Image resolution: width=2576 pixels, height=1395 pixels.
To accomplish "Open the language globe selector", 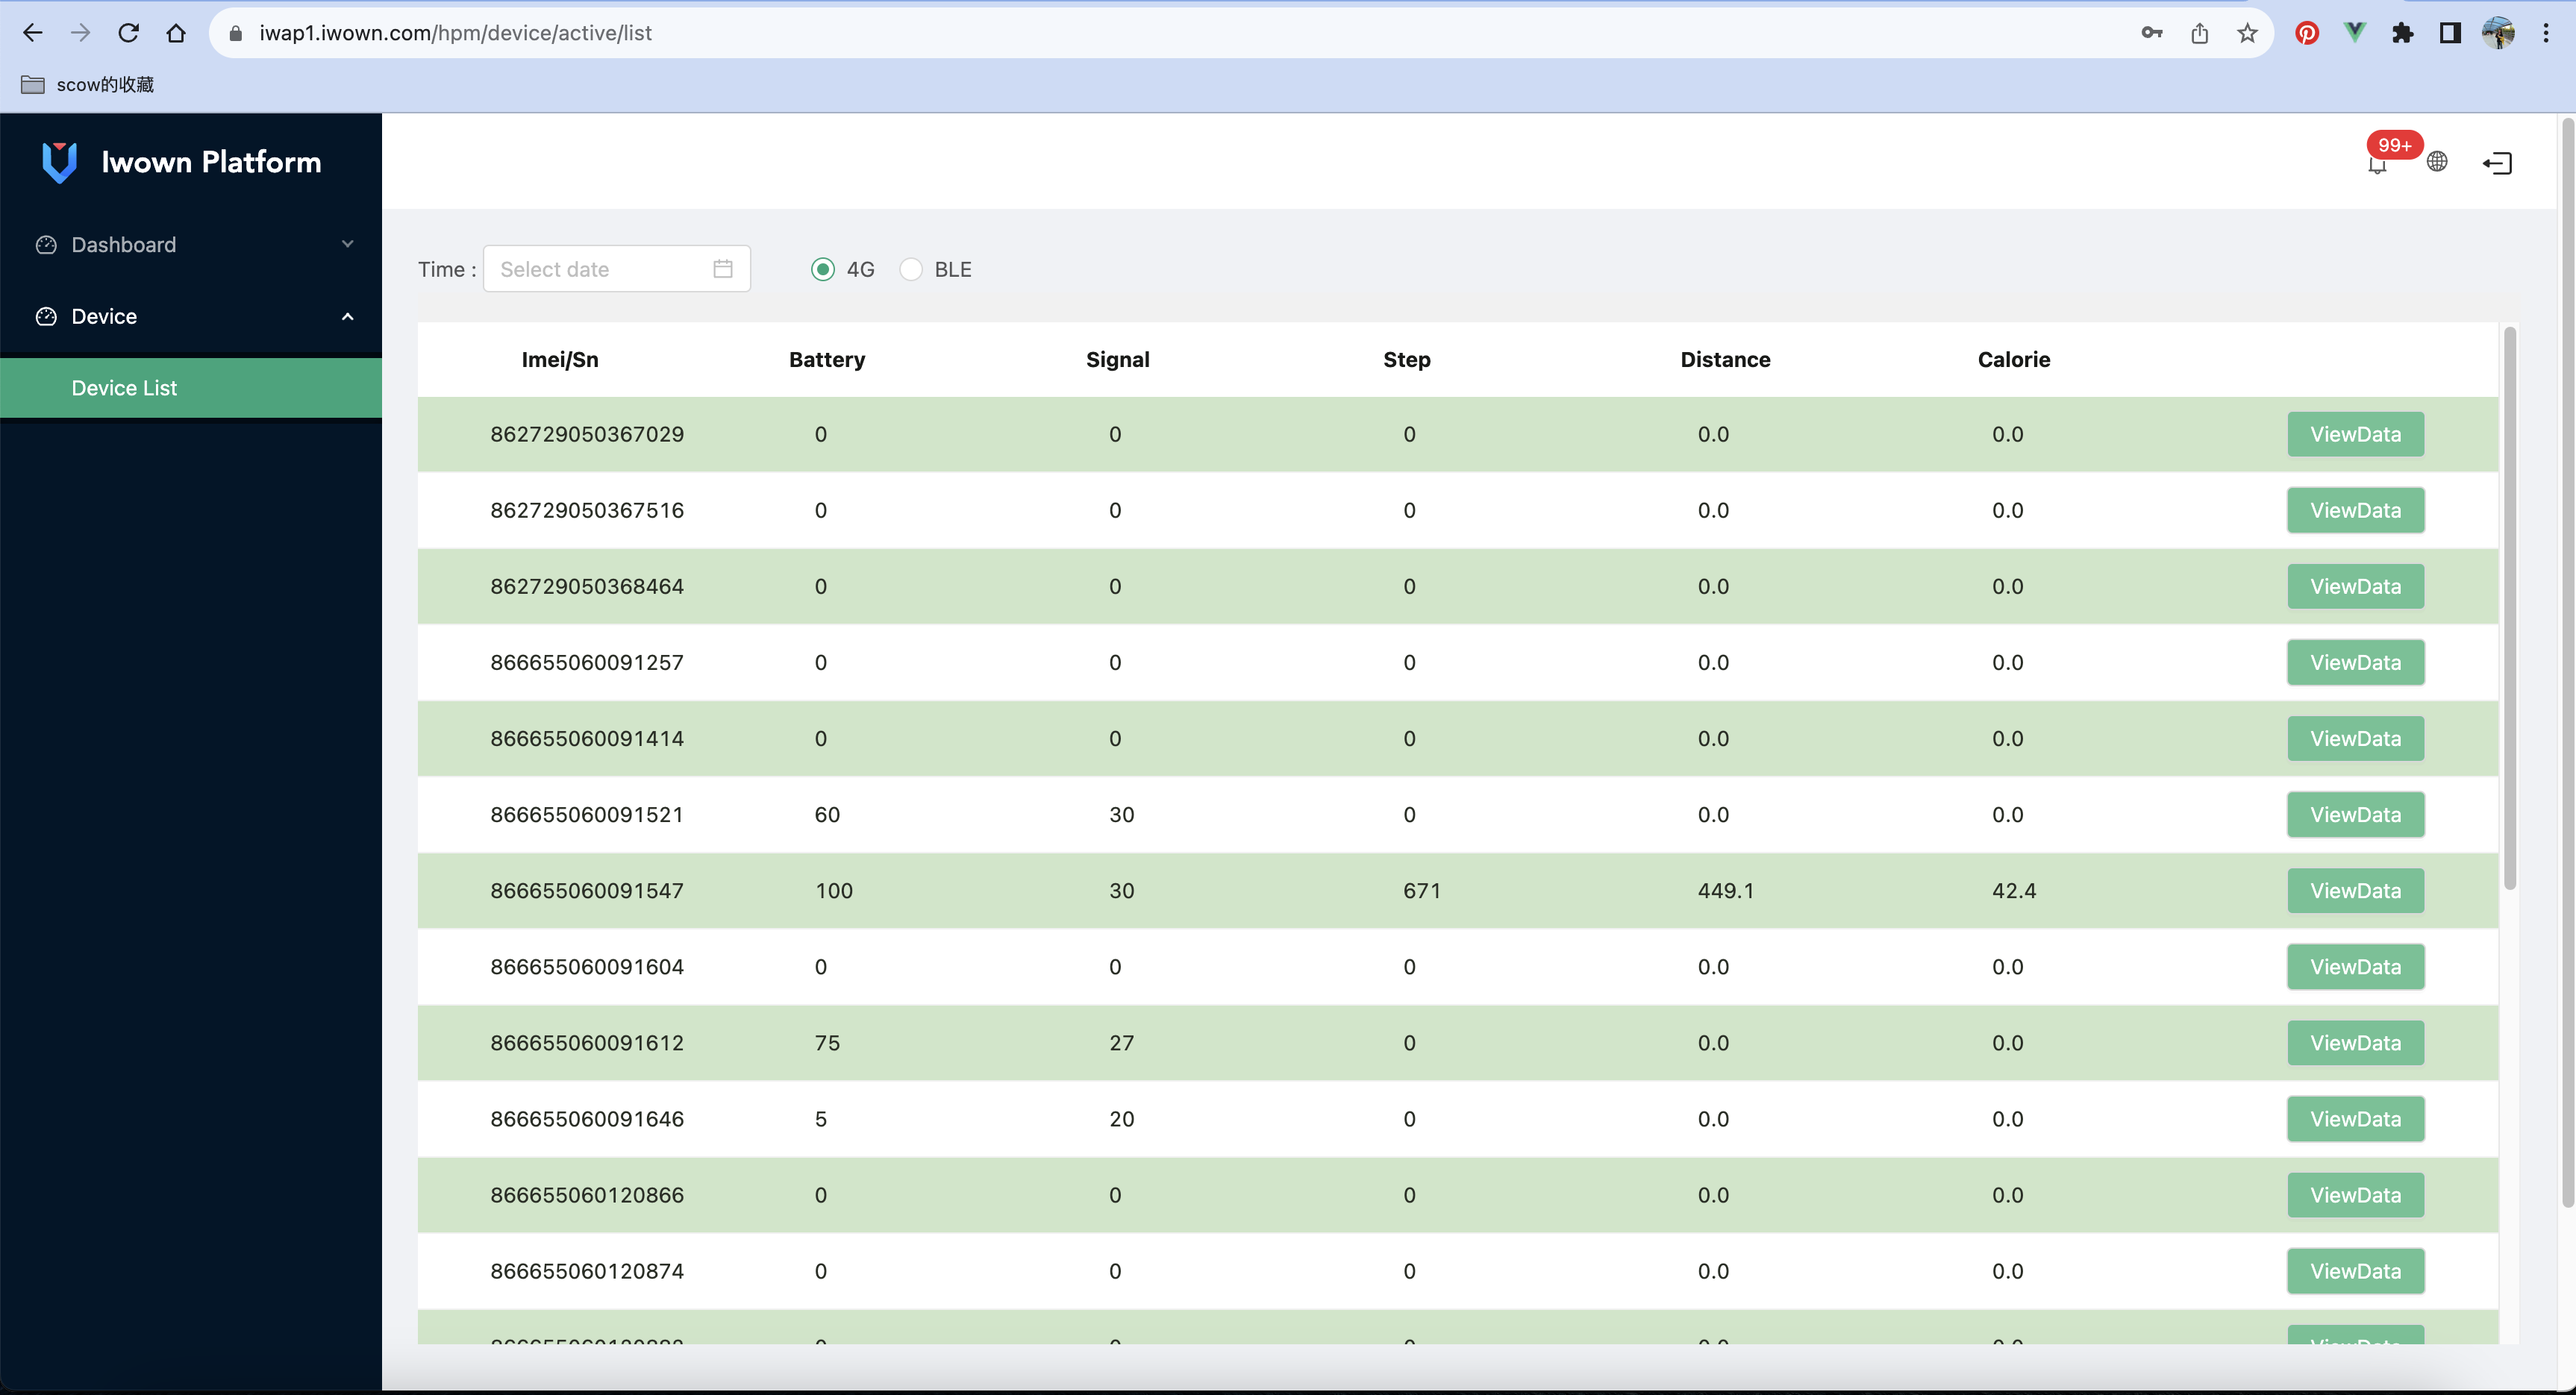I will pos(2438,161).
